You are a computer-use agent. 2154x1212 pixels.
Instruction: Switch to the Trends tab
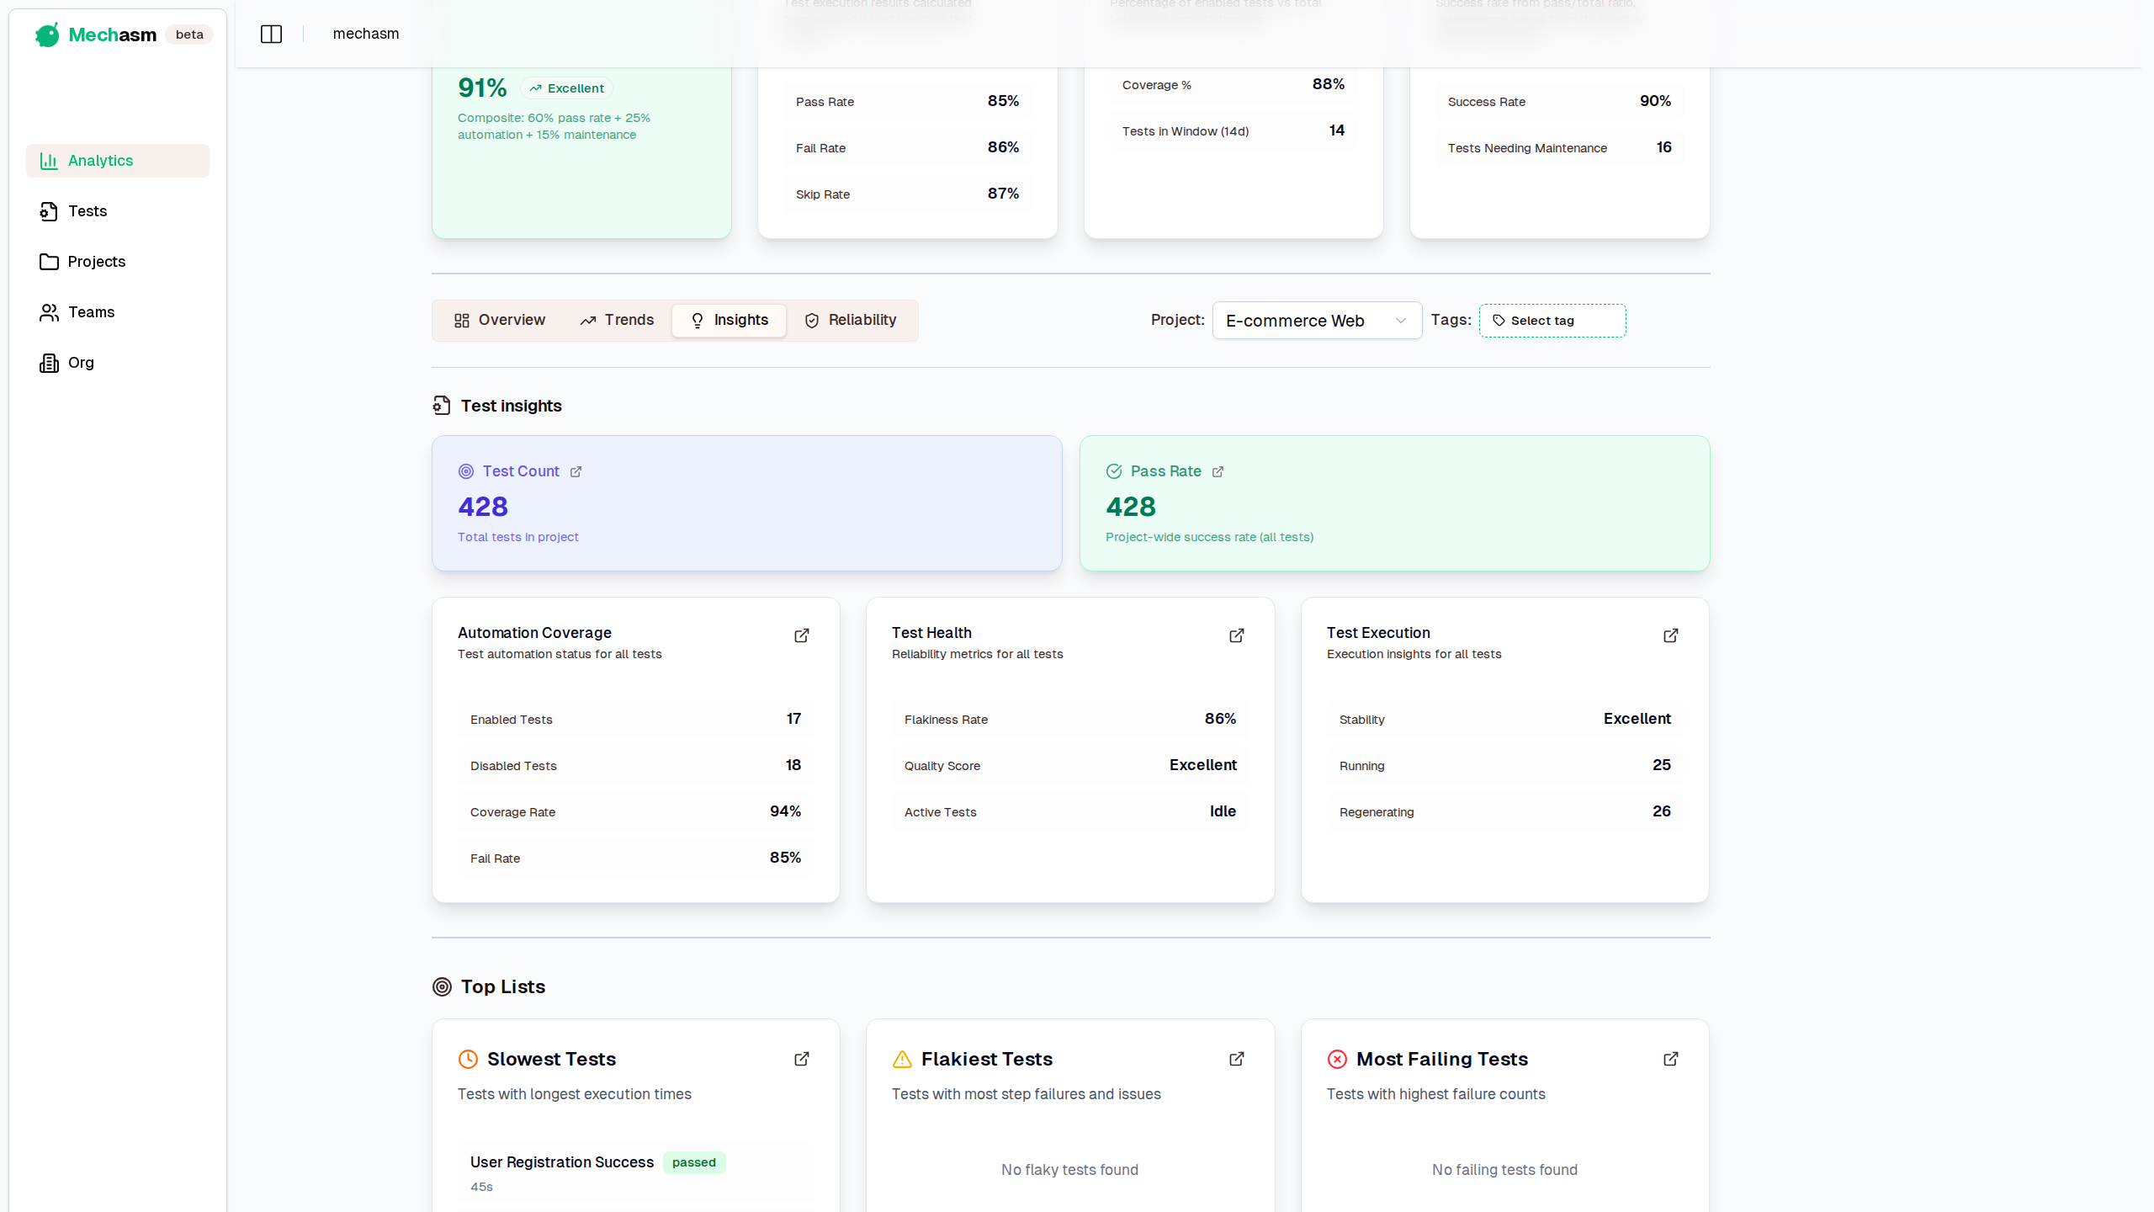coord(617,320)
